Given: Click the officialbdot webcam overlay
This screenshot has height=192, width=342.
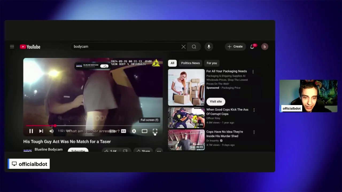Looking at the screenshot, I should (x=308, y=96).
